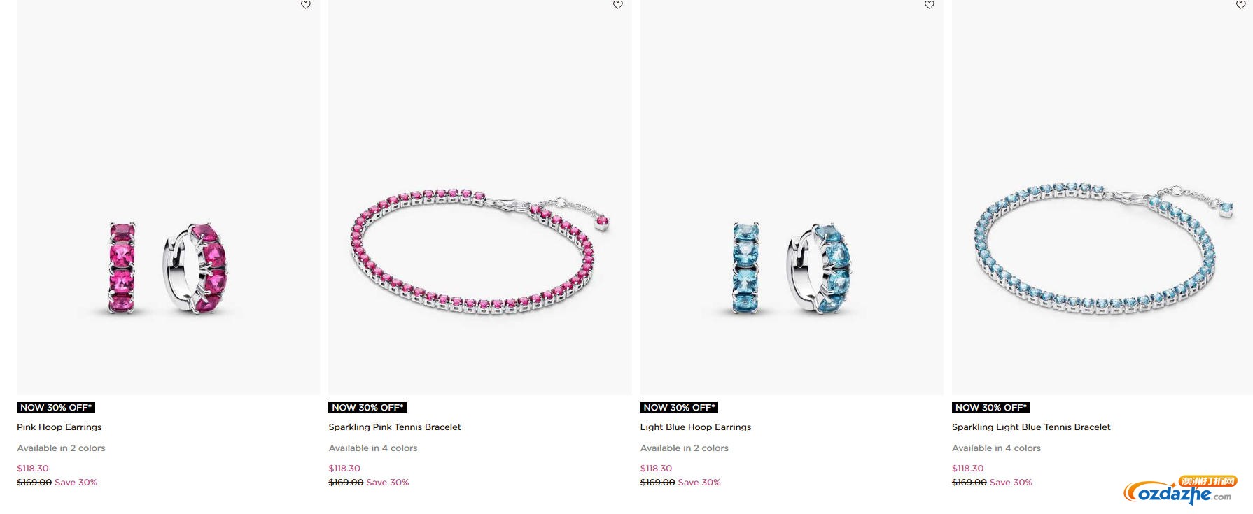Click Available in 4 colors under pink bracelet
Image resolution: width=1253 pixels, height=514 pixels.
pos(373,448)
